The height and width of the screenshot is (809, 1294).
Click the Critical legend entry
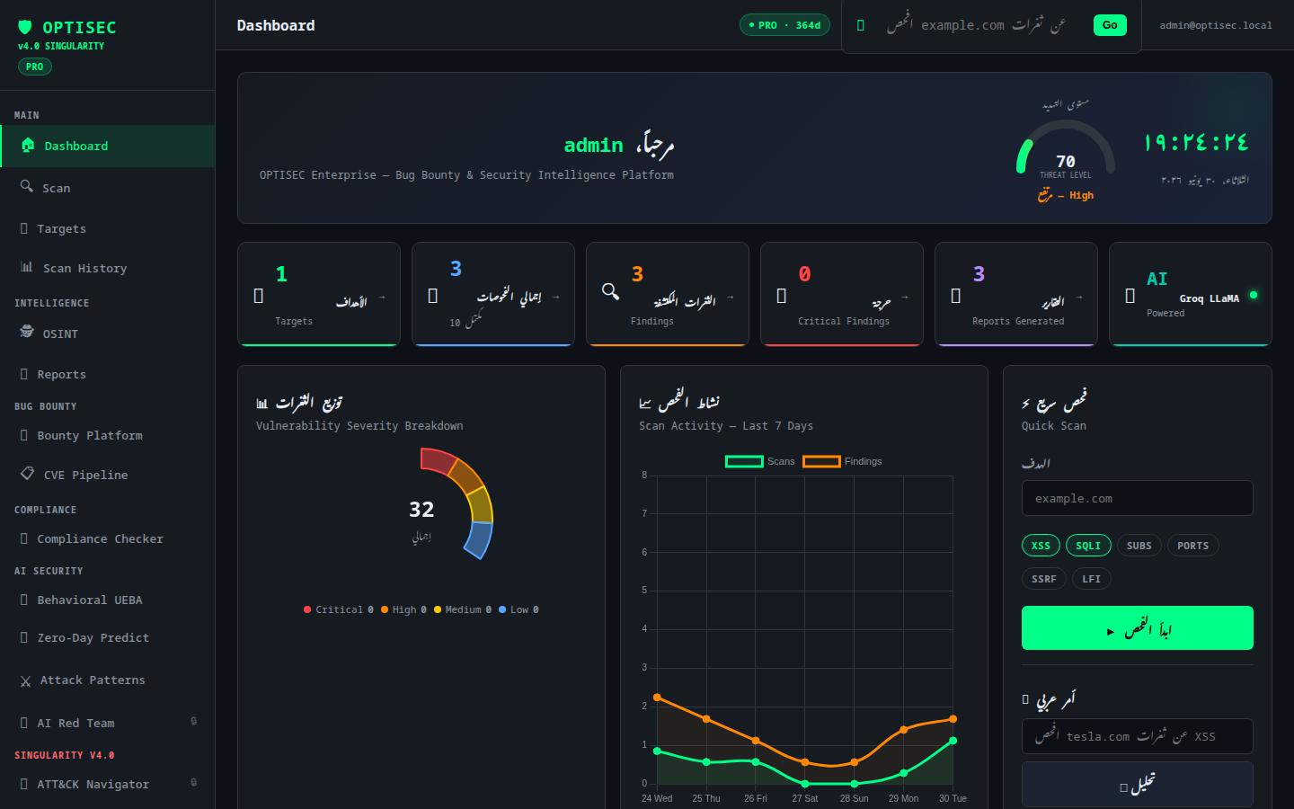pos(339,609)
